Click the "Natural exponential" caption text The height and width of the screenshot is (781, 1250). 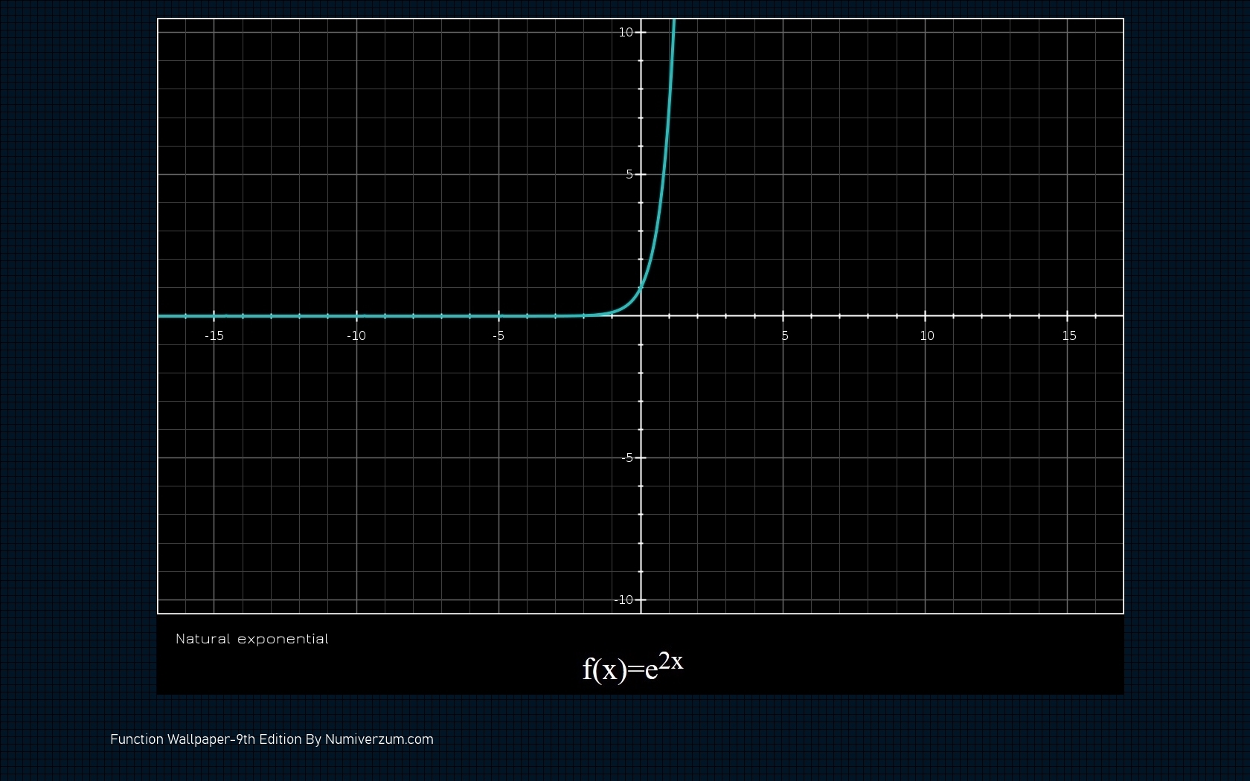pos(251,639)
